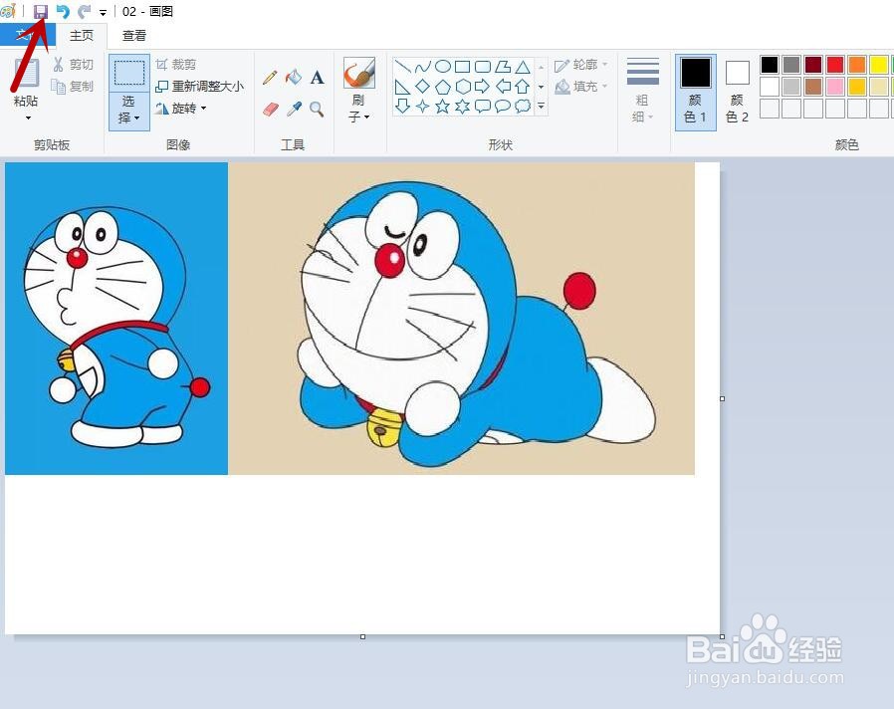Viewport: 894px width, 709px height.
Task: Open the 轮廓 (Outline) dropdown
Action: [580, 63]
